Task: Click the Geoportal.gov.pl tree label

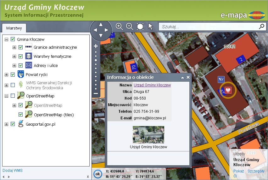Action: coord(41,124)
